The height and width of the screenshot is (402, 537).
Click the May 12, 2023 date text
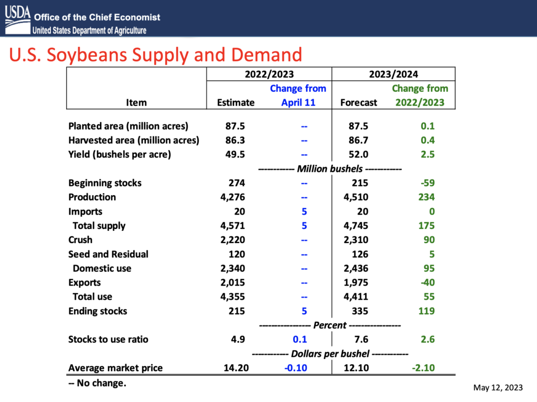click(498, 387)
